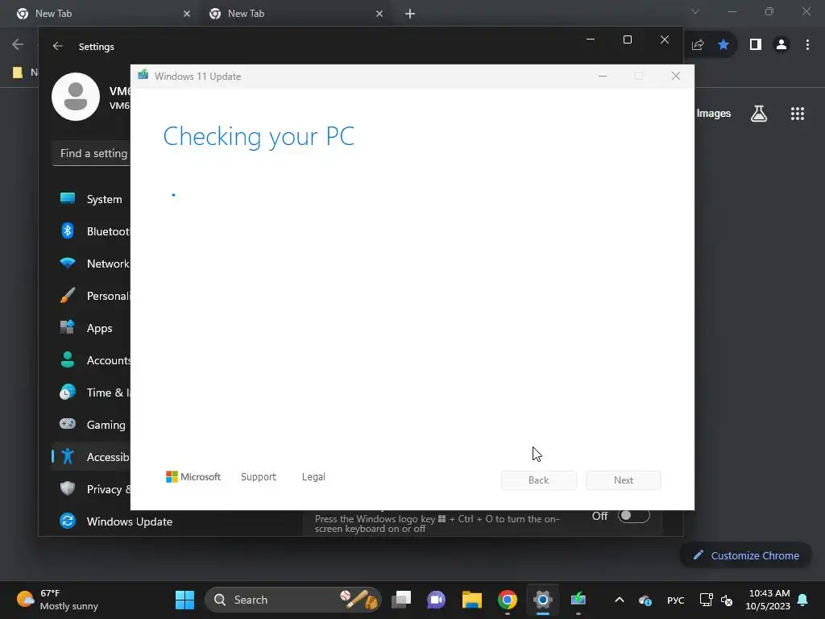Open the Chrome side panel icon
This screenshot has height=619, width=825.
click(x=756, y=45)
